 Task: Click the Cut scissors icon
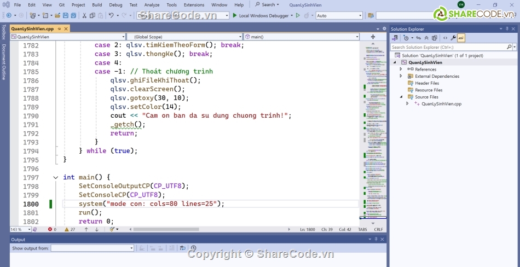[x=84, y=15]
